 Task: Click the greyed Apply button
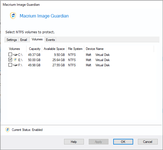(x=98, y=142)
